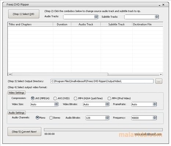
Task: Click the Subtitle Track column header
Action: (116, 25)
